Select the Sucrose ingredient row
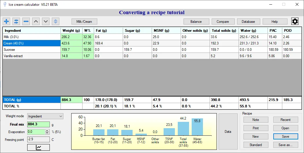This screenshot has width=304, height=153. [32, 50]
